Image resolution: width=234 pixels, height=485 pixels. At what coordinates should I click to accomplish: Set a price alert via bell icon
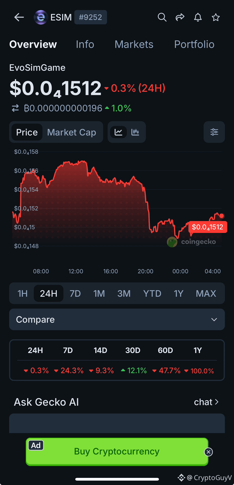(x=198, y=17)
